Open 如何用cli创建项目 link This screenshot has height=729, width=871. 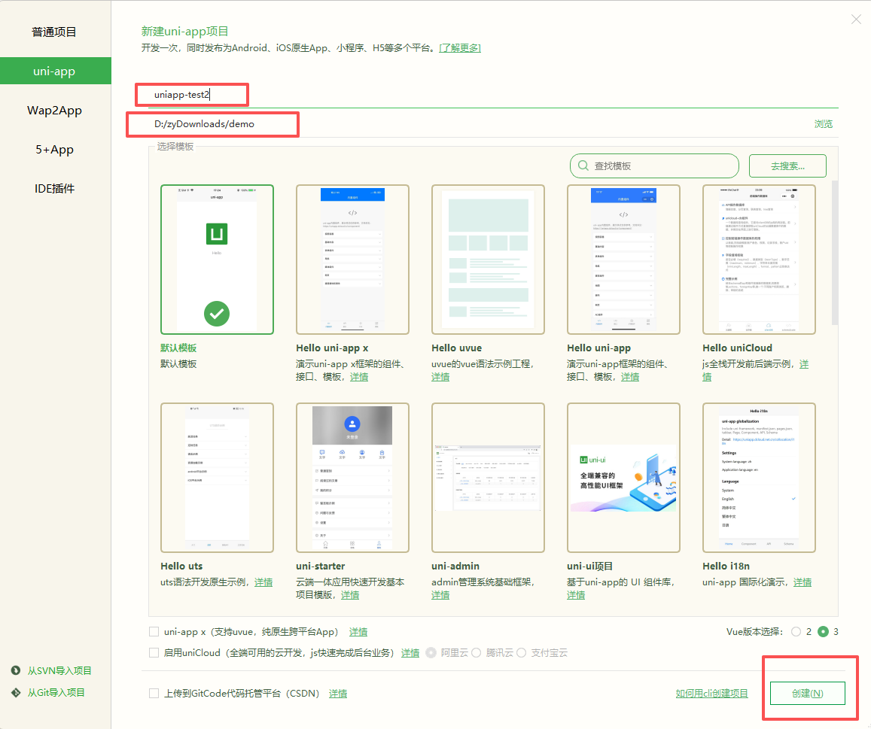click(711, 694)
